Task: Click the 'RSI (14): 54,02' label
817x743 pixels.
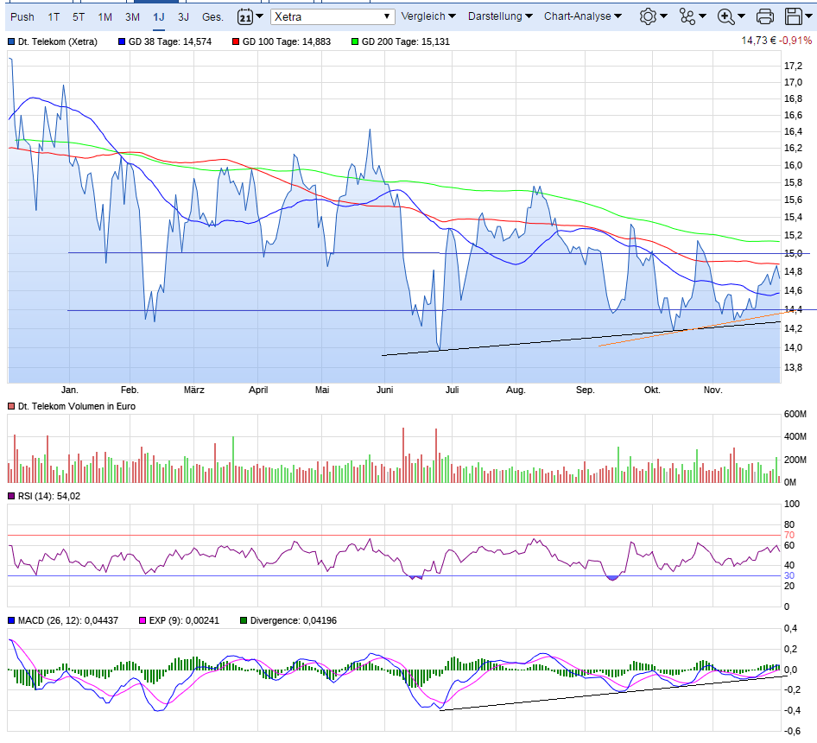Action: point(49,496)
